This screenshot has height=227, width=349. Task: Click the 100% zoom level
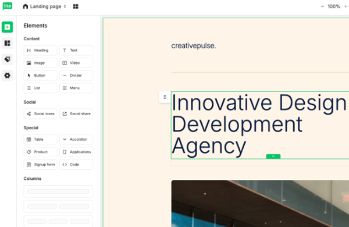(x=334, y=6)
